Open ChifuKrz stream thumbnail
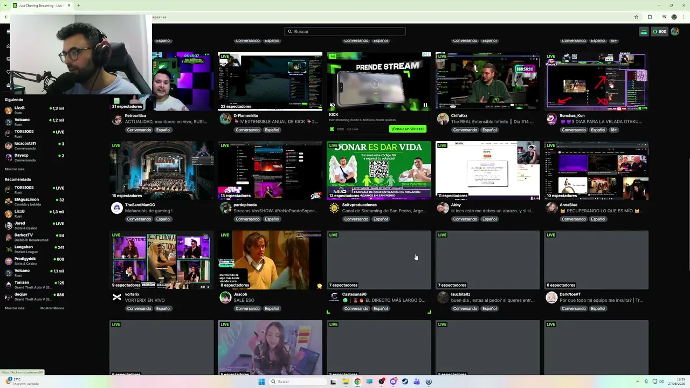Image resolution: width=690 pixels, height=388 pixels. [487, 81]
